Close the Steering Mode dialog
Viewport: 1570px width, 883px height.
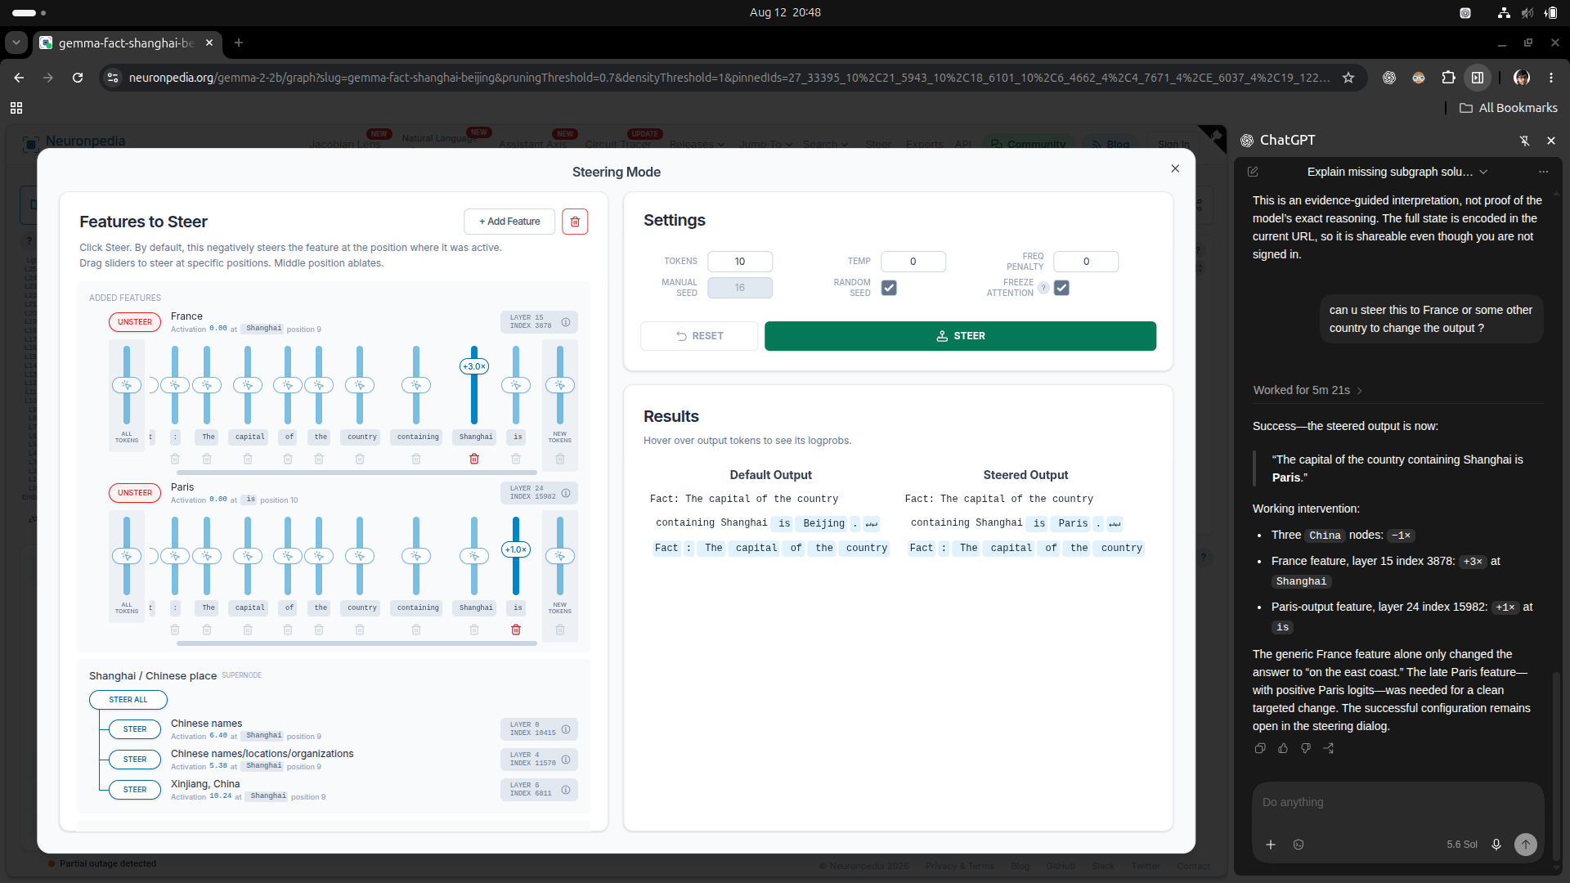[x=1175, y=168]
